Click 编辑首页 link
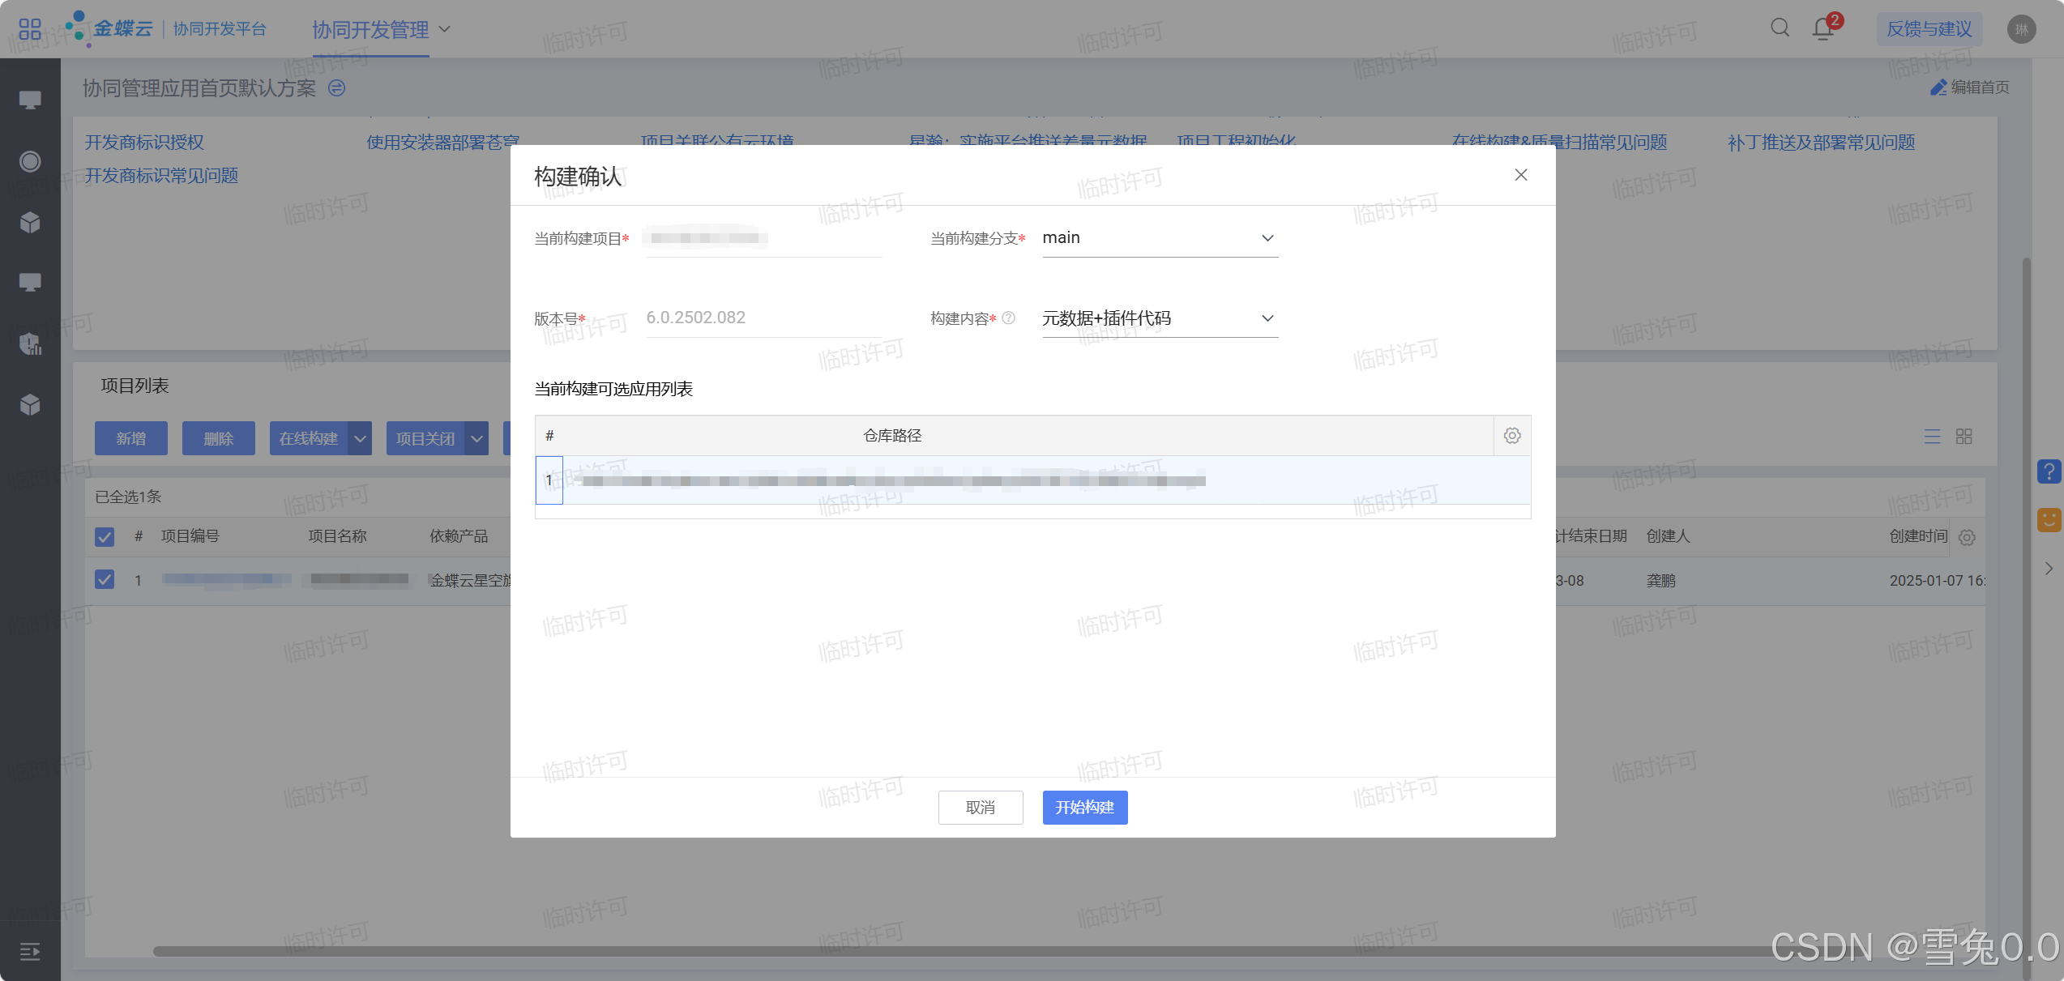Screen dimensions: 2064x981 tap(1980, 87)
